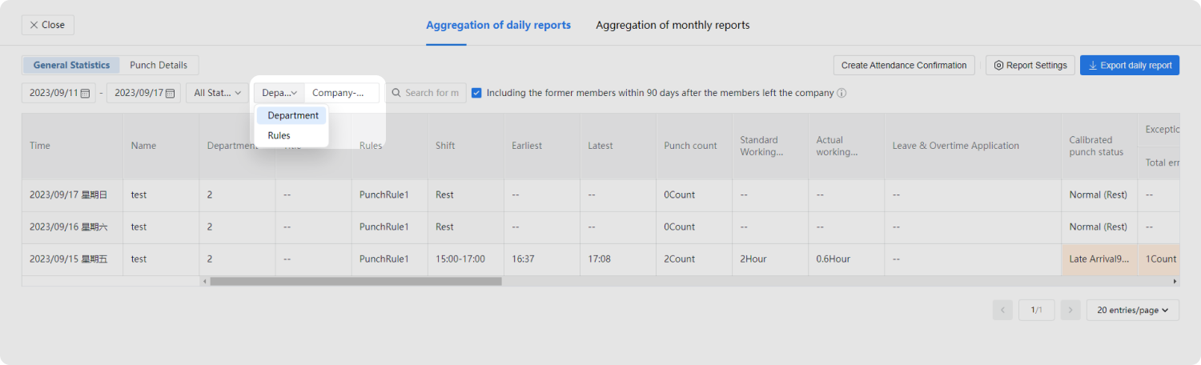Click the scrollbar right arrow
1201x365 pixels.
click(x=1175, y=281)
